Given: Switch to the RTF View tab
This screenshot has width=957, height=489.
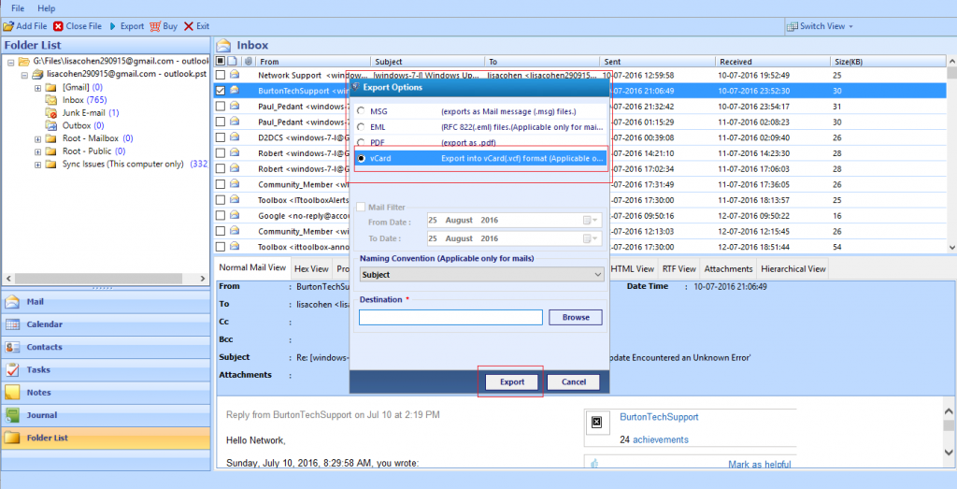Looking at the screenshot, I should [678, 268].
